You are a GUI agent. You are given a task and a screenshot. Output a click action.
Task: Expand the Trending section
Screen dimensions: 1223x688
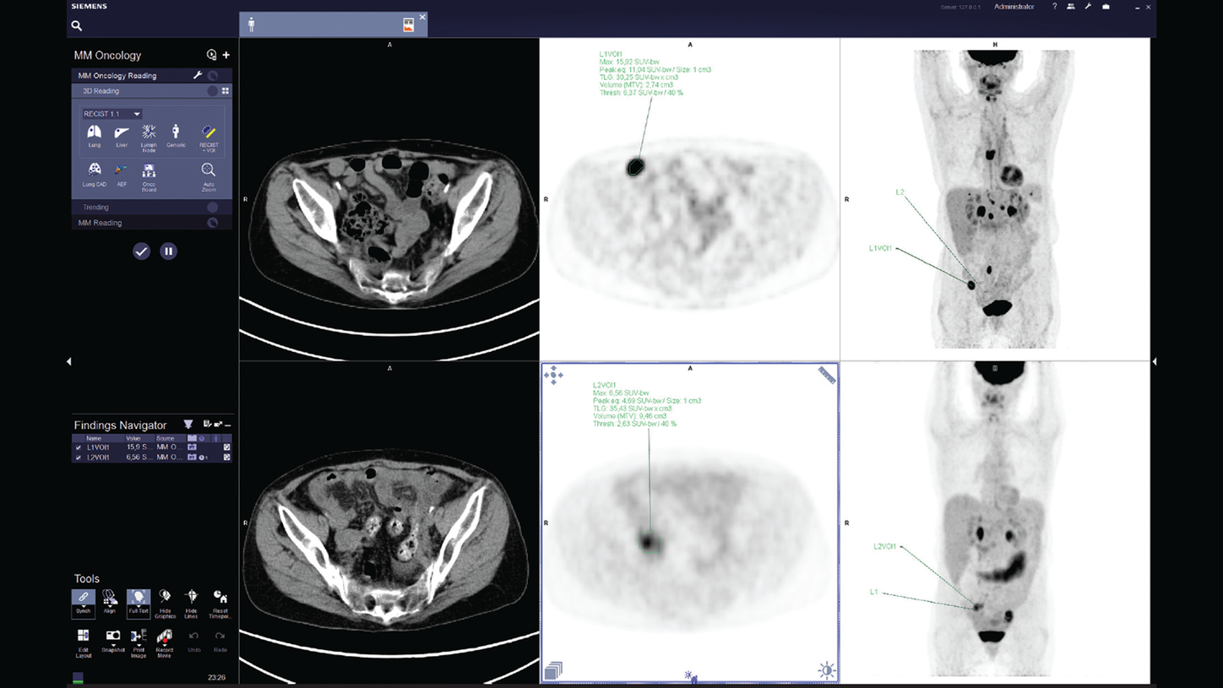pos(95,207)
